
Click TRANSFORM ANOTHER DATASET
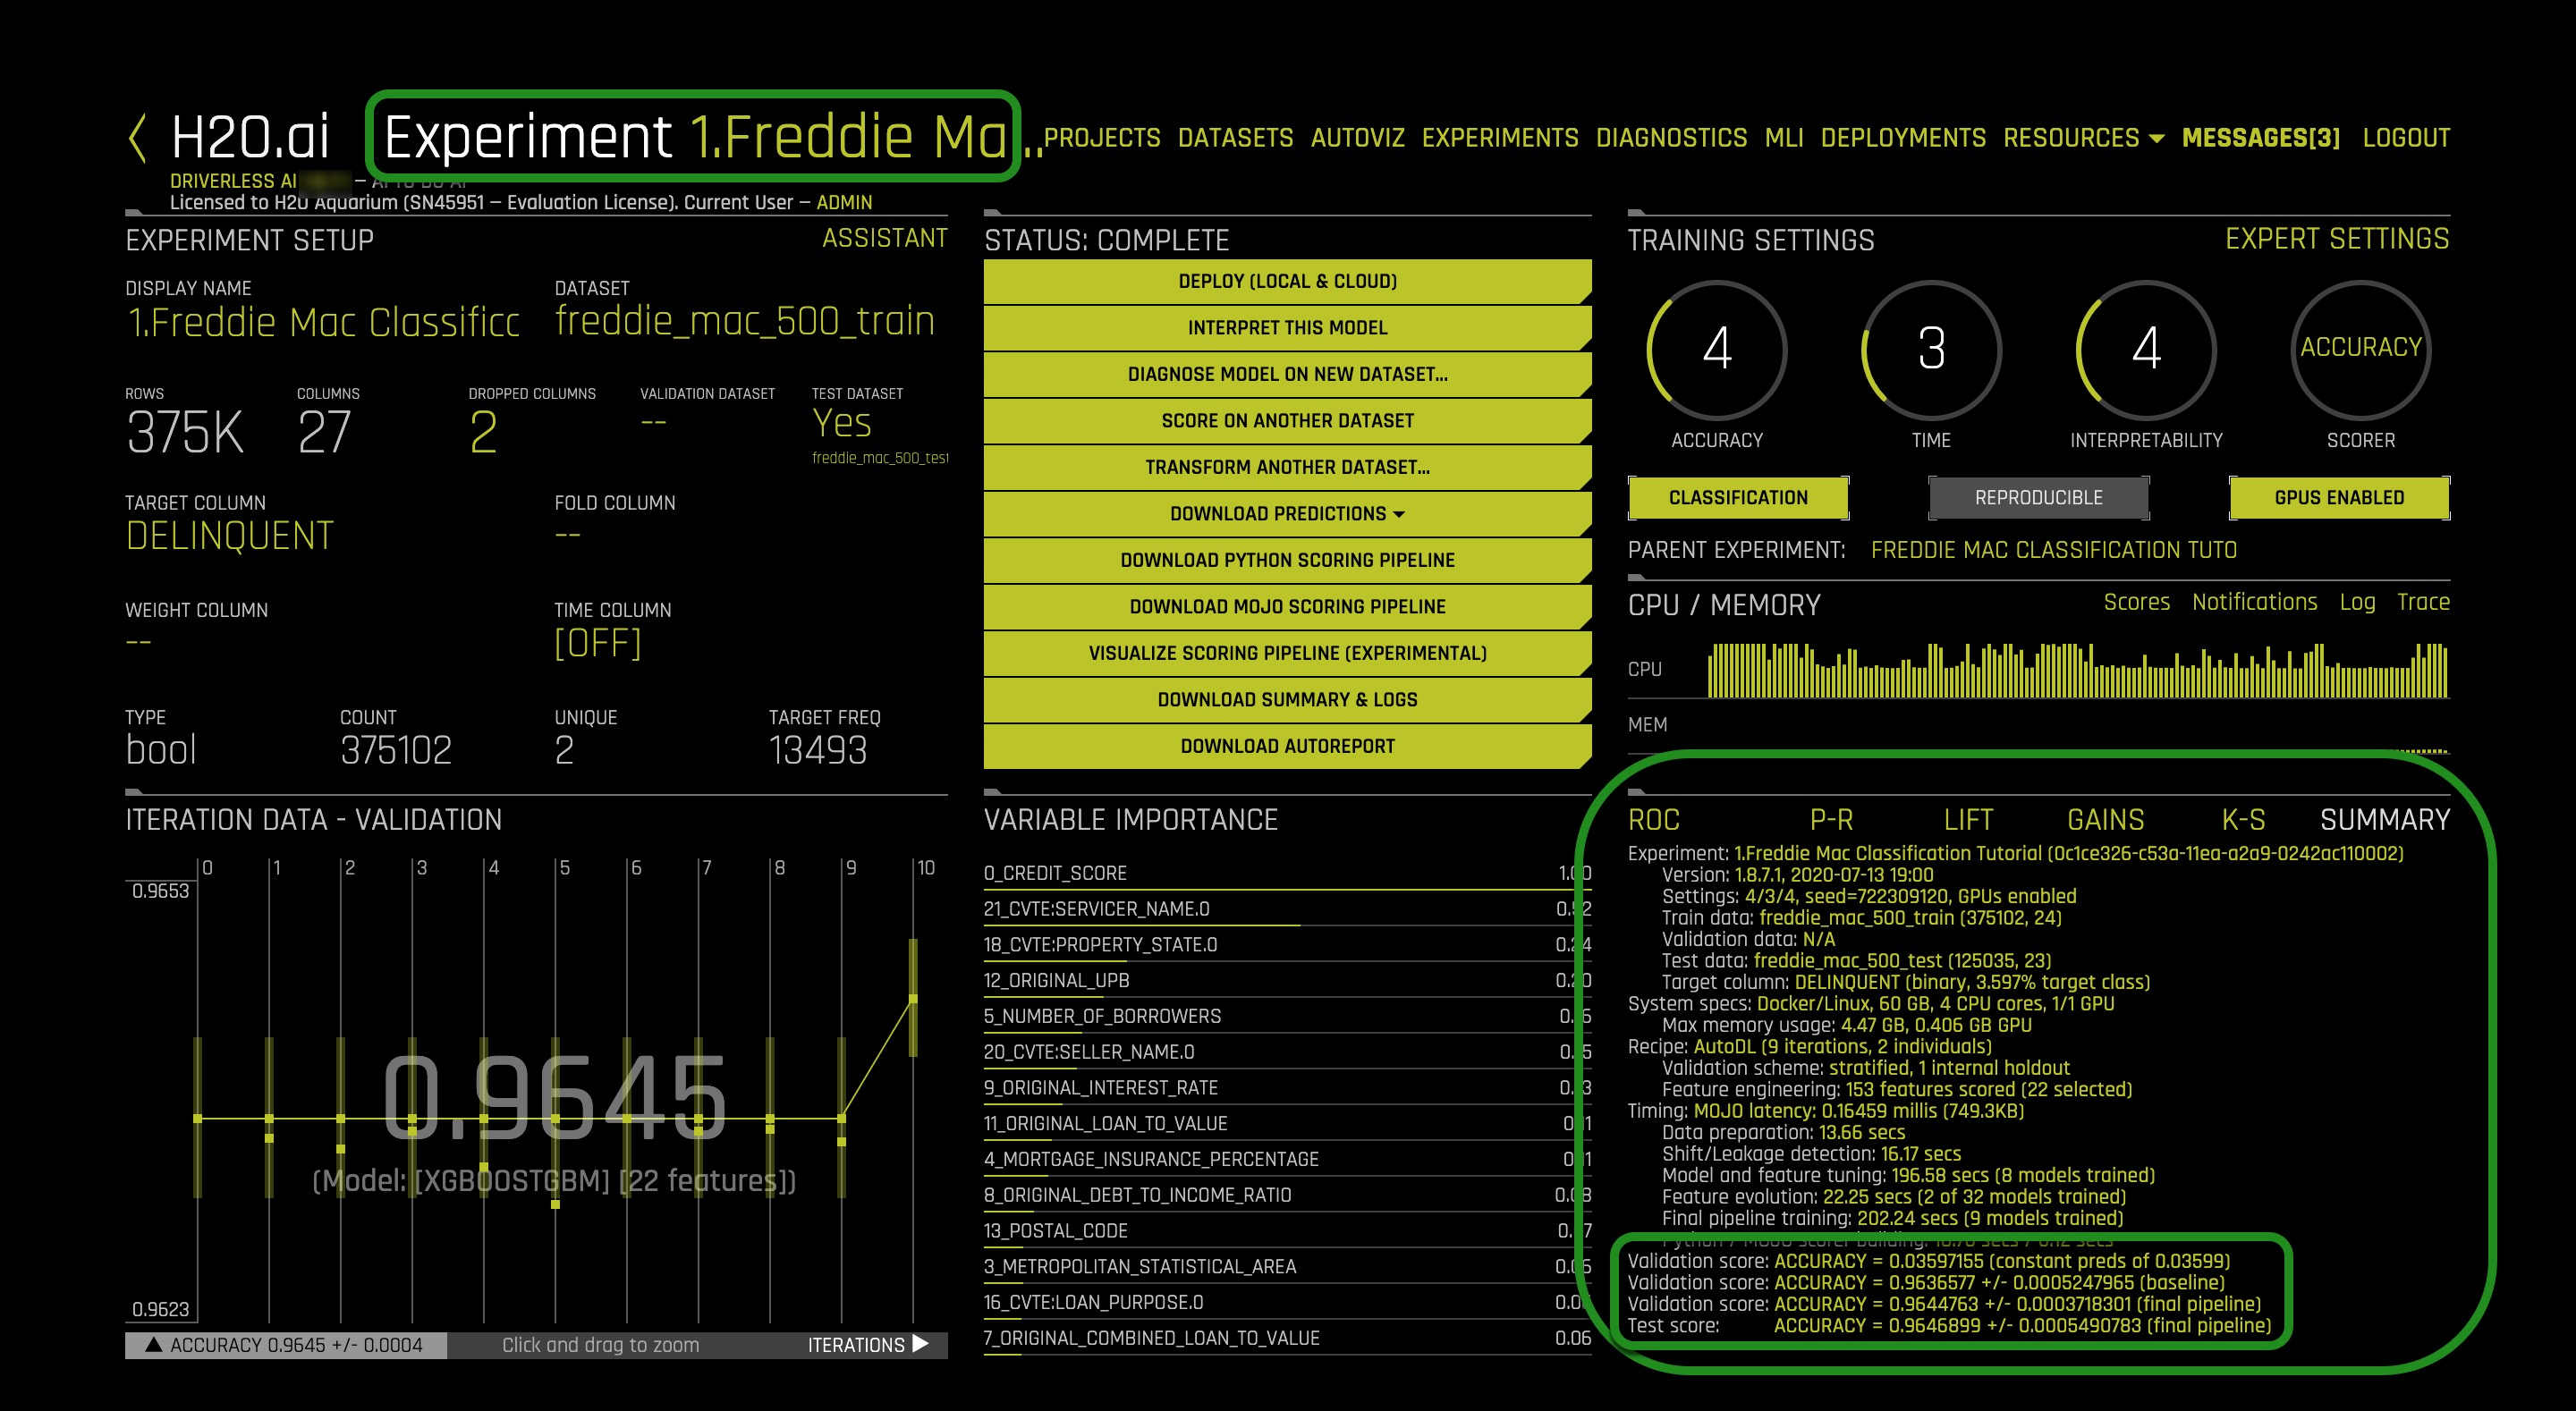[x=1287, y=467]
